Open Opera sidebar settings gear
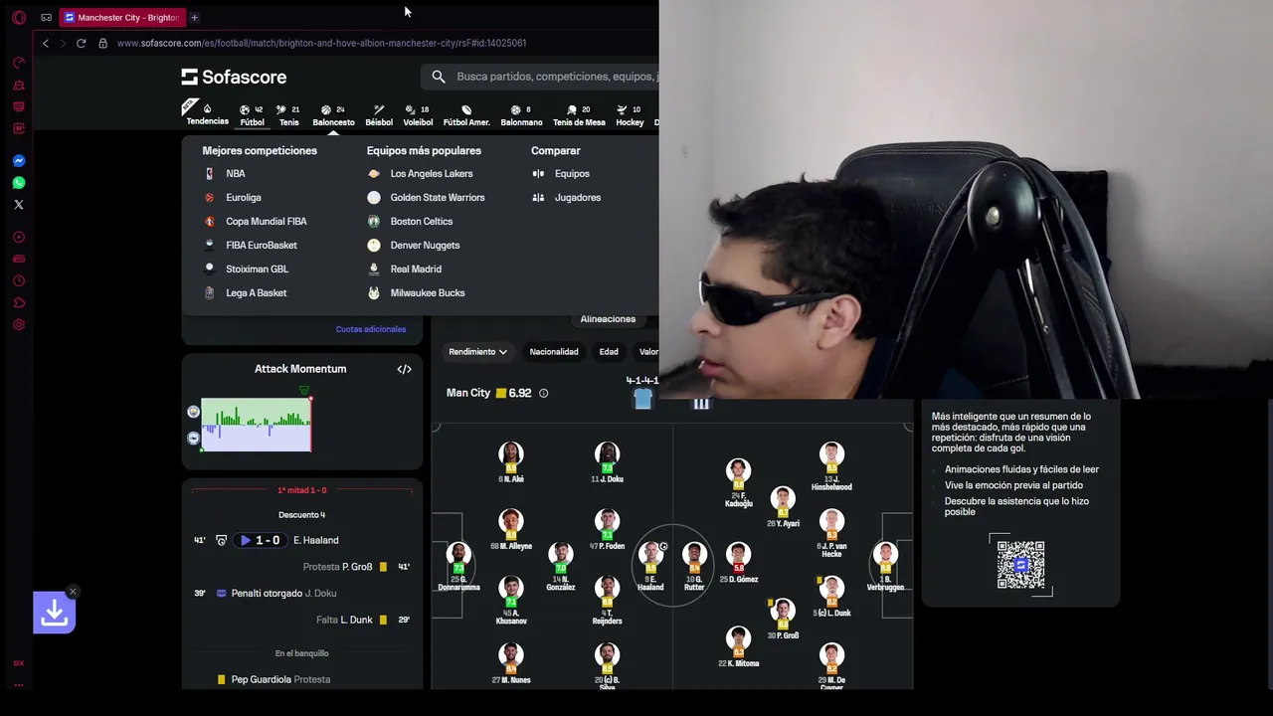Image resolution: width=1273 pixels, height=716 pixels. [18, 324]
